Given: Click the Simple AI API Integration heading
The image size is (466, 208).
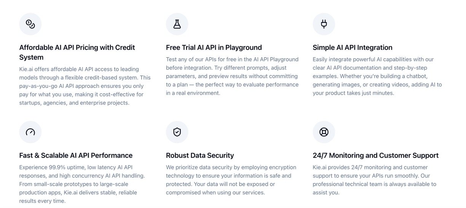Looking at the screenshot, I should [x=352, y=48].
